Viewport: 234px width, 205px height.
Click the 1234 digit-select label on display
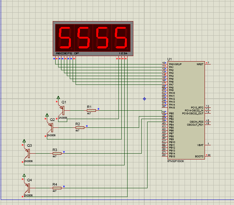point(123,54)
